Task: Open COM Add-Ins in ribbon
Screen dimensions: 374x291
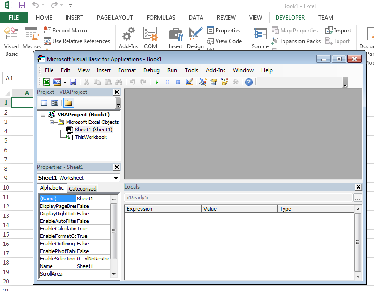Action: coord(150,38)
